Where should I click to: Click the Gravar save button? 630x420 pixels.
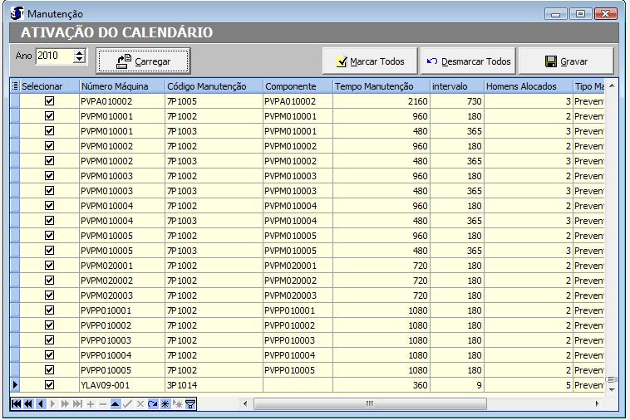(566, 61)
